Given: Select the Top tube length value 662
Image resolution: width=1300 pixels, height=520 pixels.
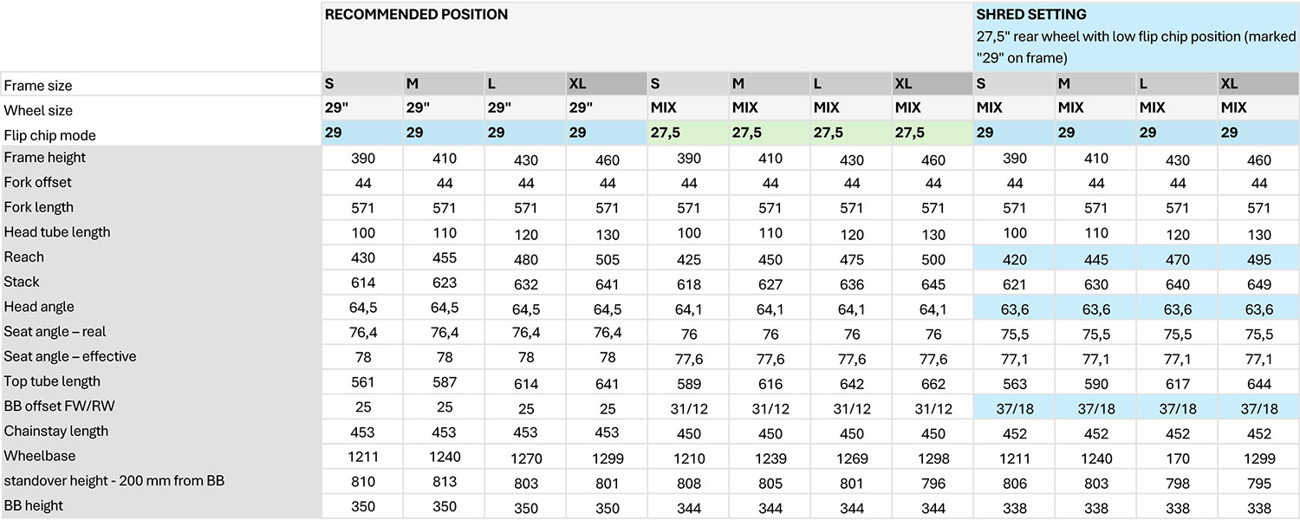Looking at the screenshot, I should point(933,382).
